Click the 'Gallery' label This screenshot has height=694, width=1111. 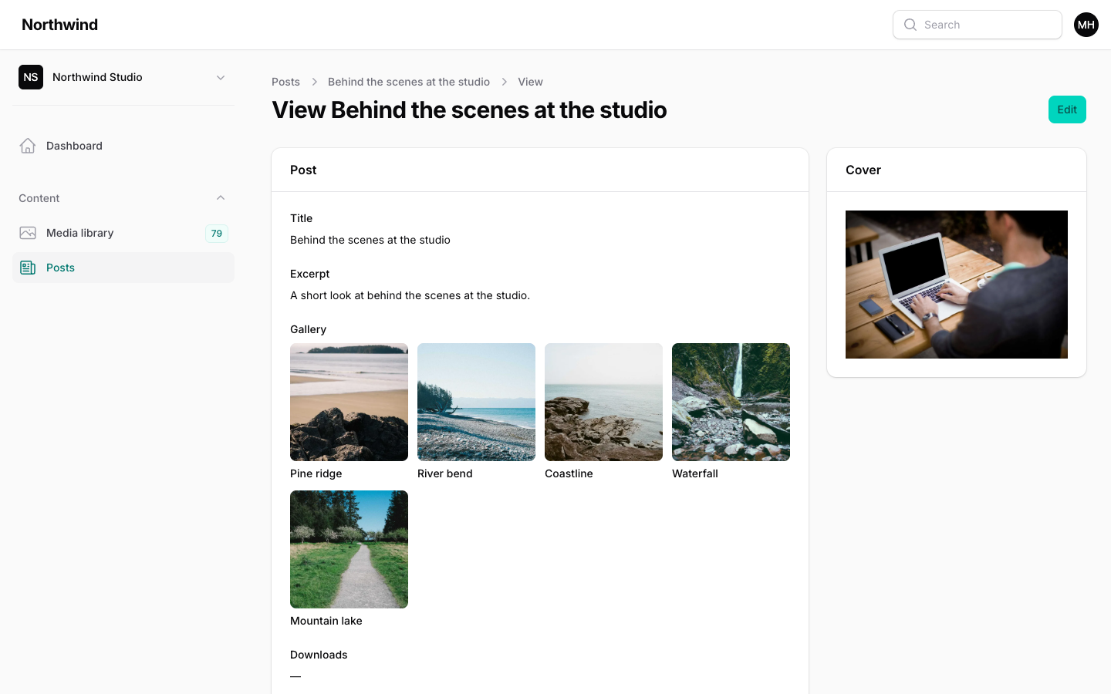pos(308,329)
